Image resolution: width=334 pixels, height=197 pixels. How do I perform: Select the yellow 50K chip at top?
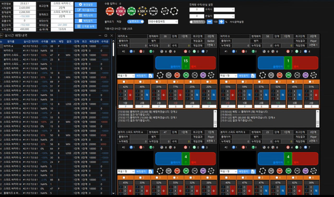[142, 11]
